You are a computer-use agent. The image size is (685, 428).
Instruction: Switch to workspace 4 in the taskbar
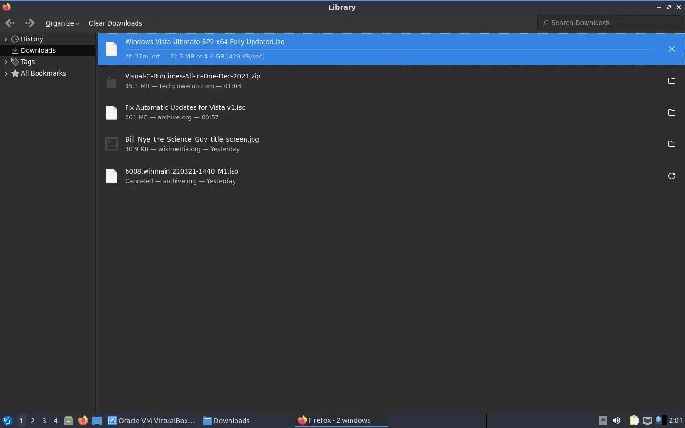(55, 420)
